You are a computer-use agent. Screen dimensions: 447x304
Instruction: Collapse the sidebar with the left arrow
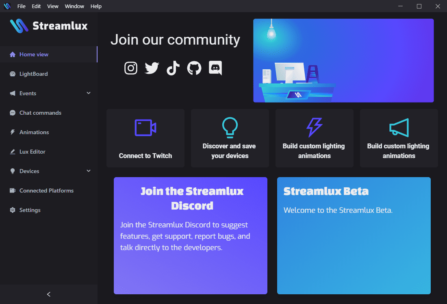click(49, 294)
